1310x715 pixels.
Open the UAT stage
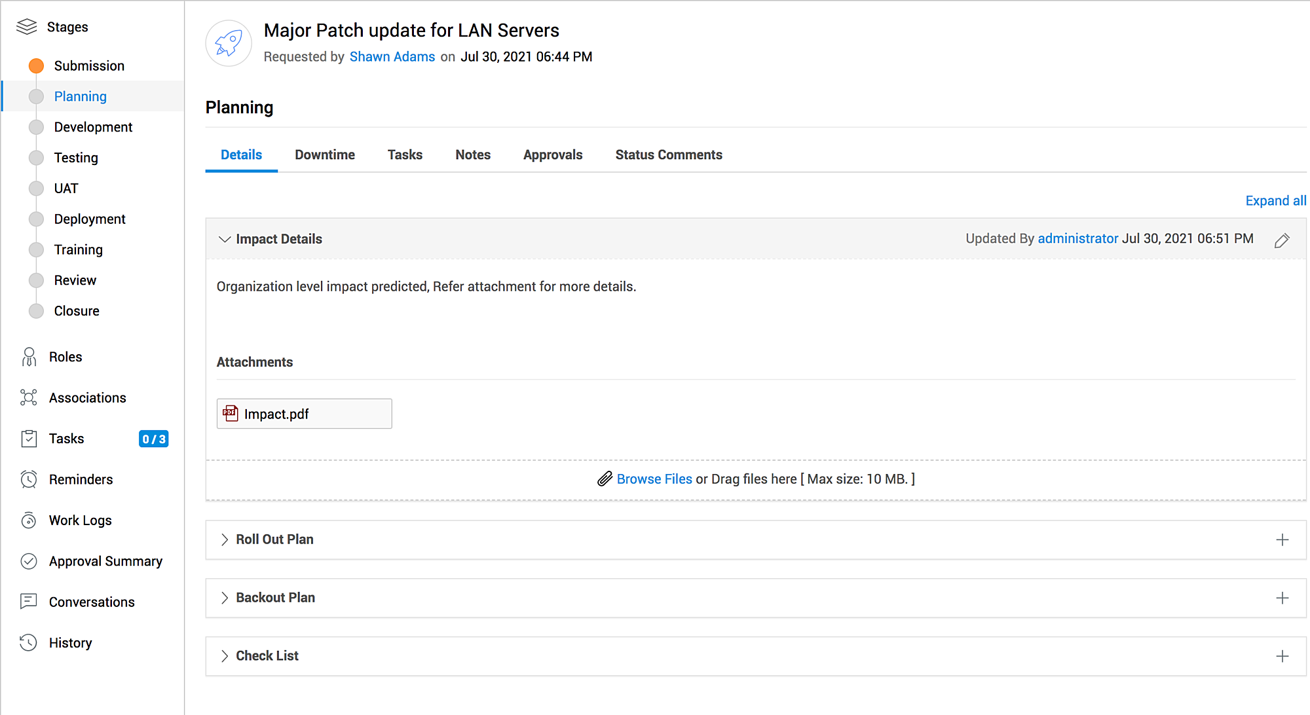pyautogui.click(x=66, y=189)
